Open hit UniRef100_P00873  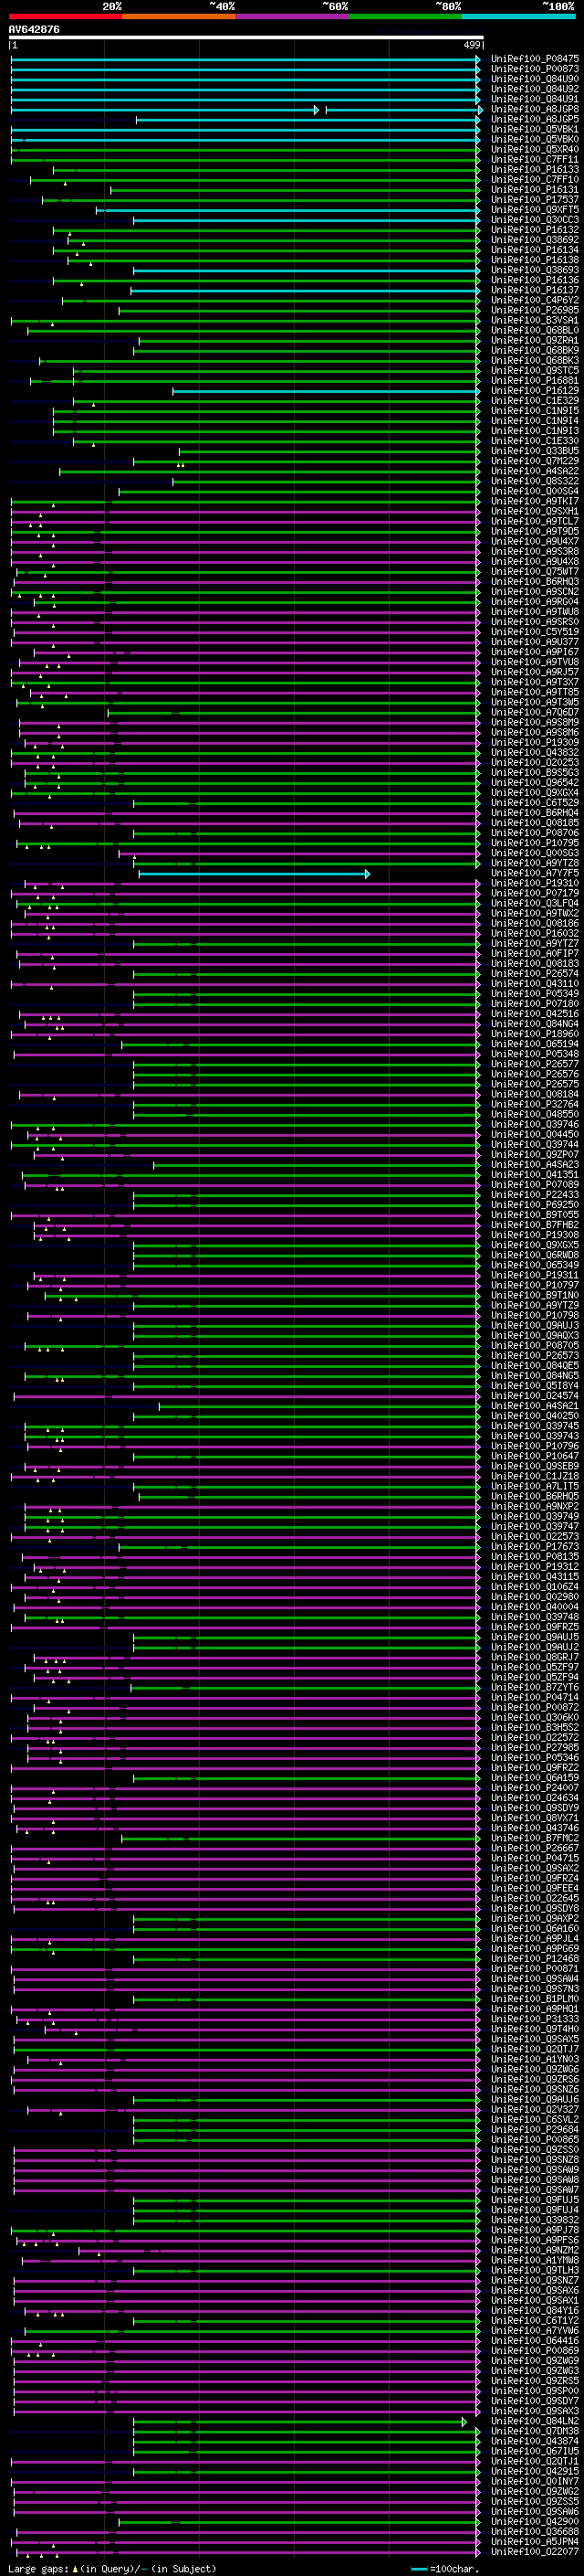[x=535, y=69]
